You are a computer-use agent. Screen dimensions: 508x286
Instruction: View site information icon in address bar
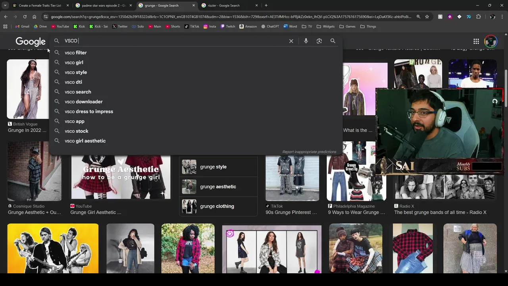[46, 17]
